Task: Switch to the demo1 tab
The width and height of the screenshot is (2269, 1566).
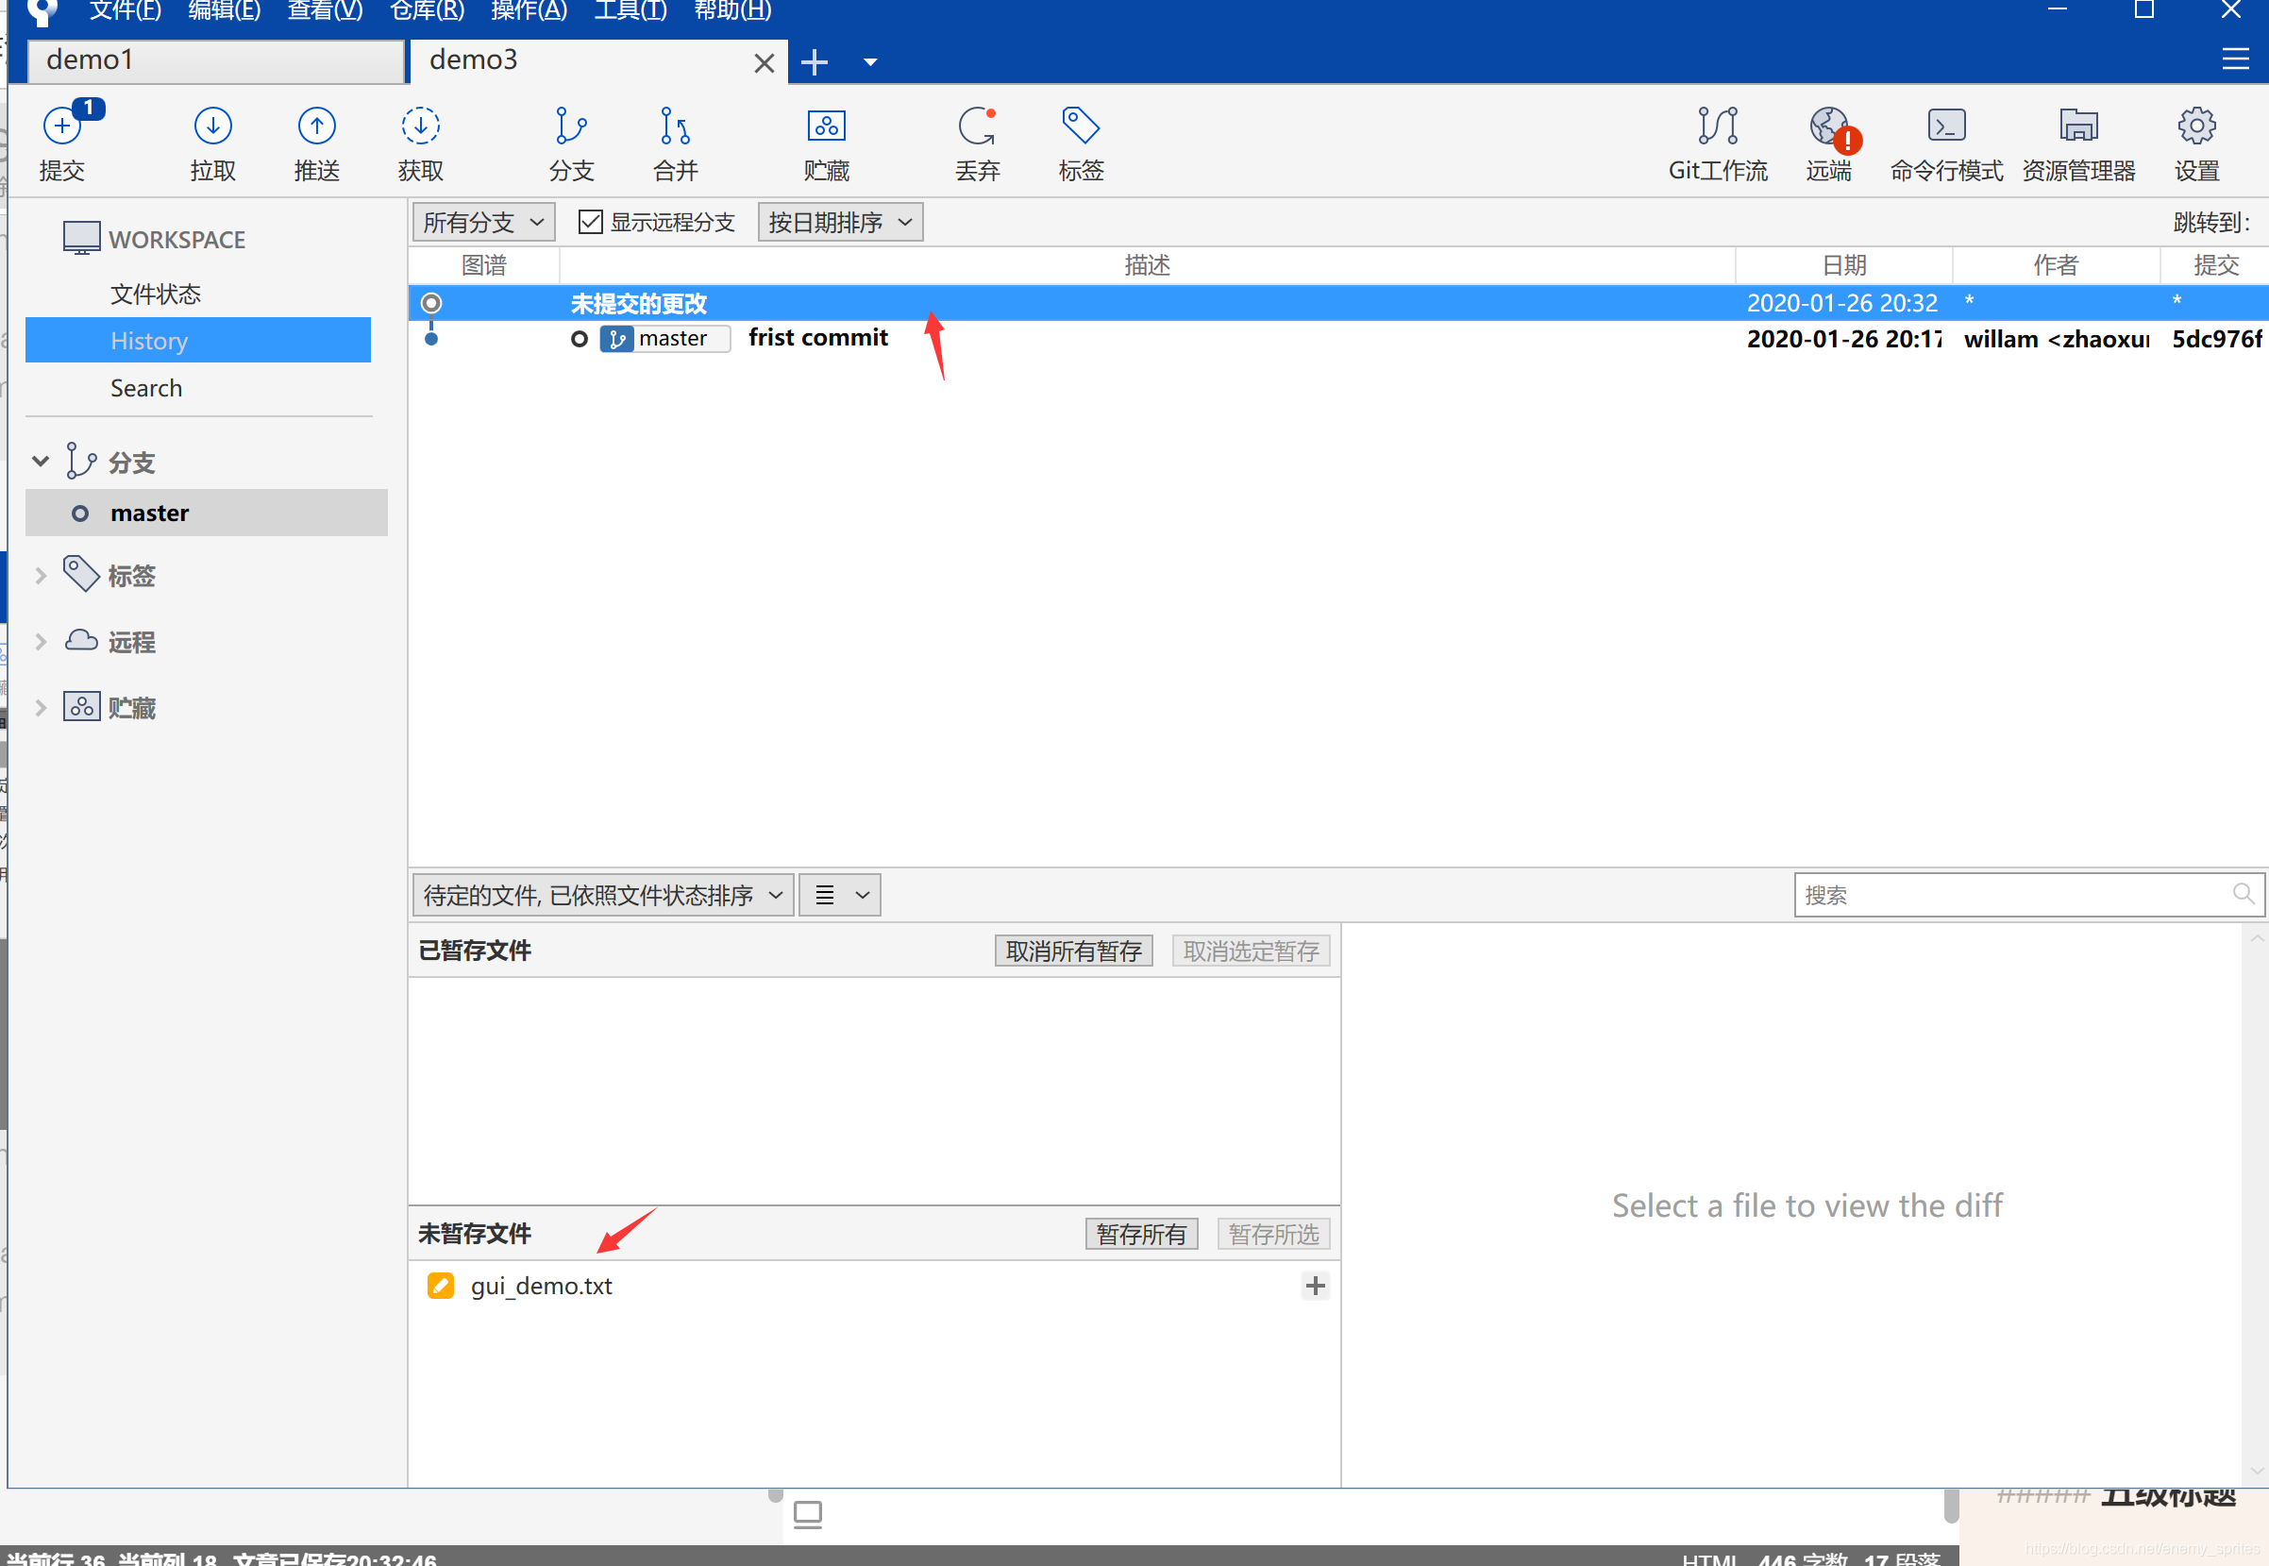Action: click(214, 60)
